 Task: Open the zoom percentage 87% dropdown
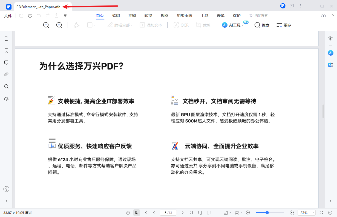click(306, 212)
